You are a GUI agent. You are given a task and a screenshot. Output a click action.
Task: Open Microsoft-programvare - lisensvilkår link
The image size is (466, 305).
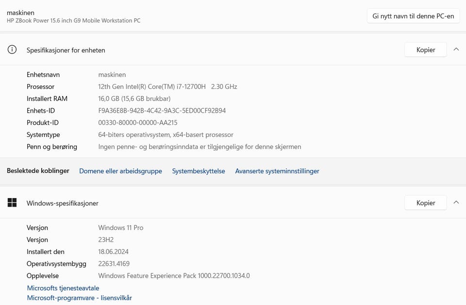click(80, 298)
